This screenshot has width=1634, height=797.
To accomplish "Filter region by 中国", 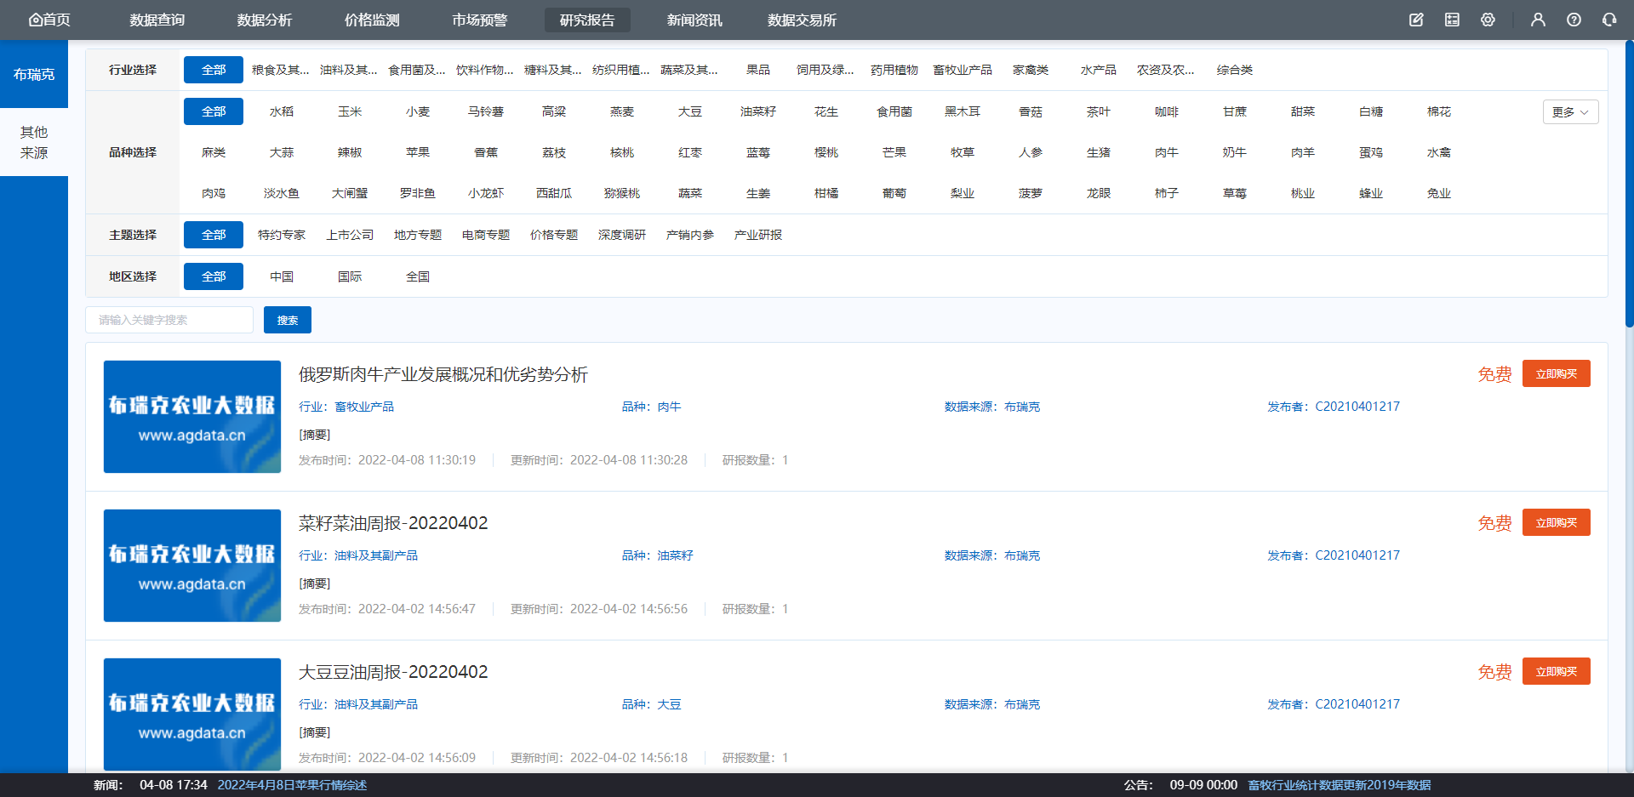I will click(282, 276).
